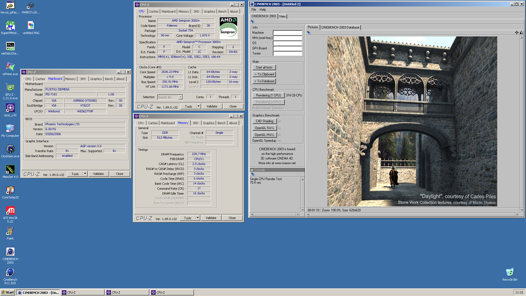Viewport: 526px width, 296px height.
Task: Click the rendered Daylight image
Action: (412, 121)
